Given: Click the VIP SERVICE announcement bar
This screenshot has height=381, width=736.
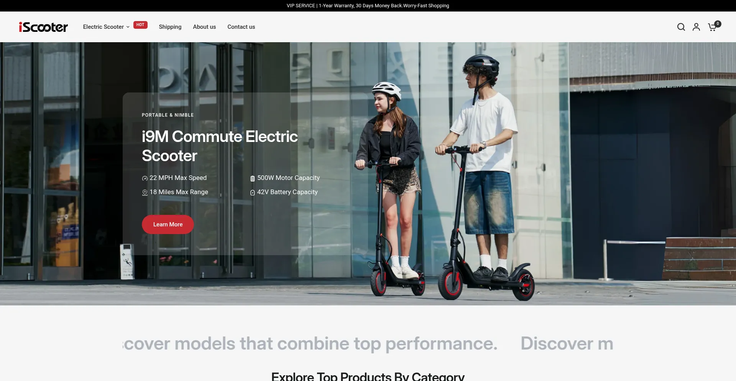Looking at the screenshot, I should coord(368,6).
